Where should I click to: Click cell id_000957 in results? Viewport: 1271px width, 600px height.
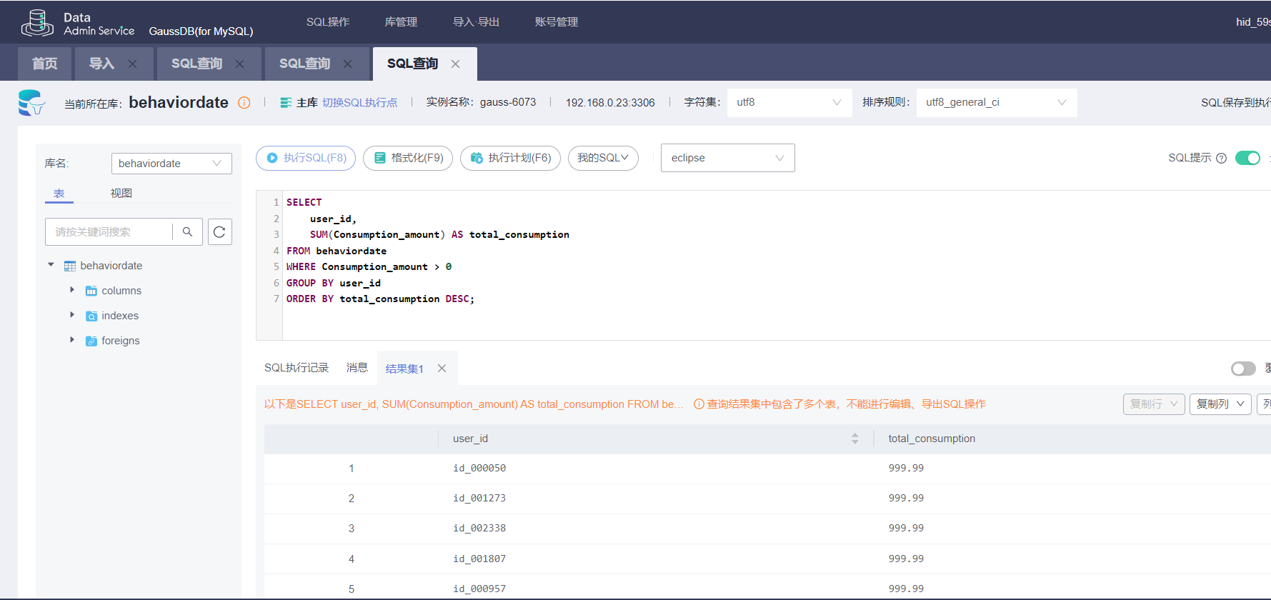coord(479,589)
